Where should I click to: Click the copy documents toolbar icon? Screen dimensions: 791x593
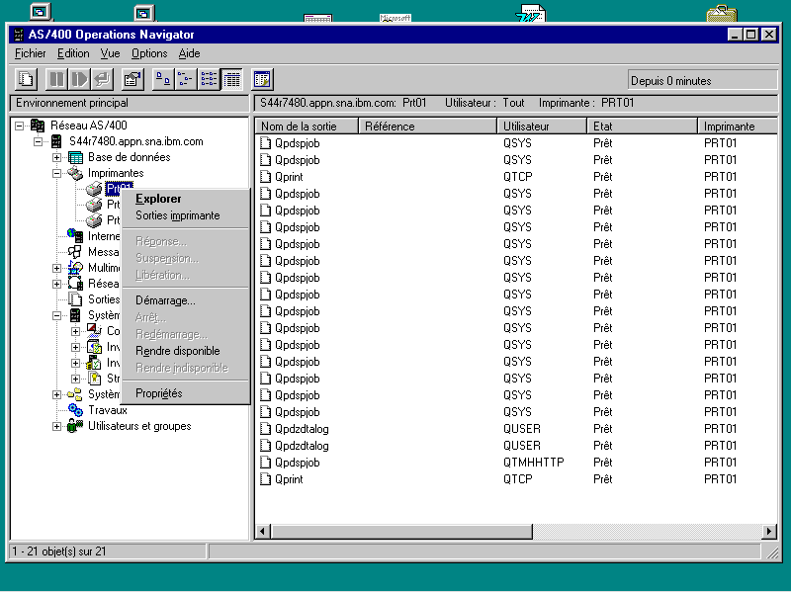(26, 79)
